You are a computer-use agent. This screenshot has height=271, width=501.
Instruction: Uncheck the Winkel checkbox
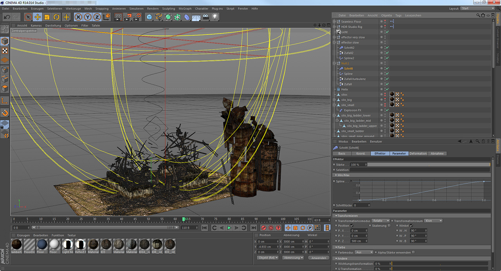coord(411,226)
